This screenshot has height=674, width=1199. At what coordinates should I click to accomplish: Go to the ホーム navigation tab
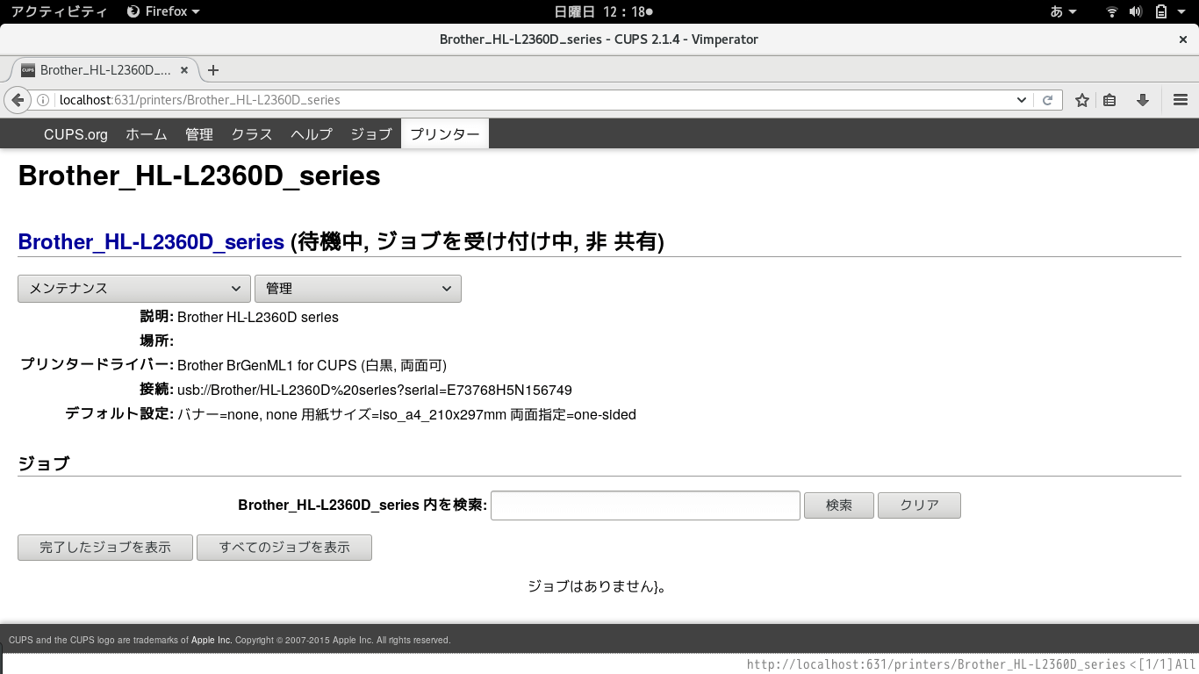pos(147,134)
